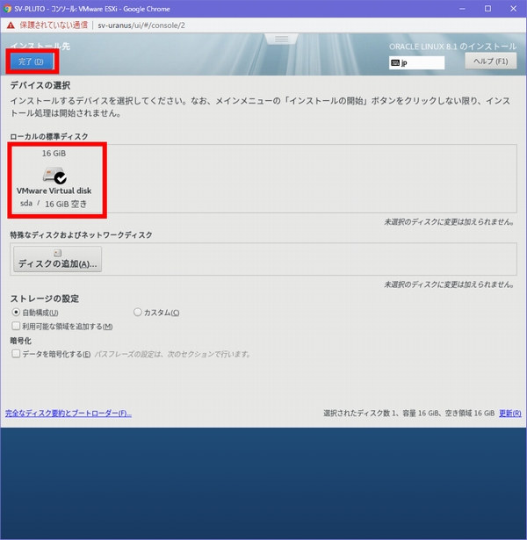Open ヘルプ (F1) help button

[490, 61]
